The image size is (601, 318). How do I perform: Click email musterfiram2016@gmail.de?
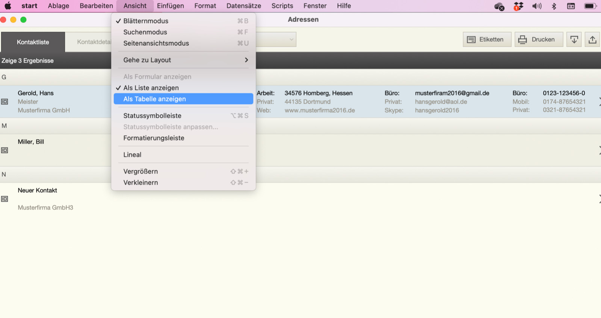pos(452,93)
